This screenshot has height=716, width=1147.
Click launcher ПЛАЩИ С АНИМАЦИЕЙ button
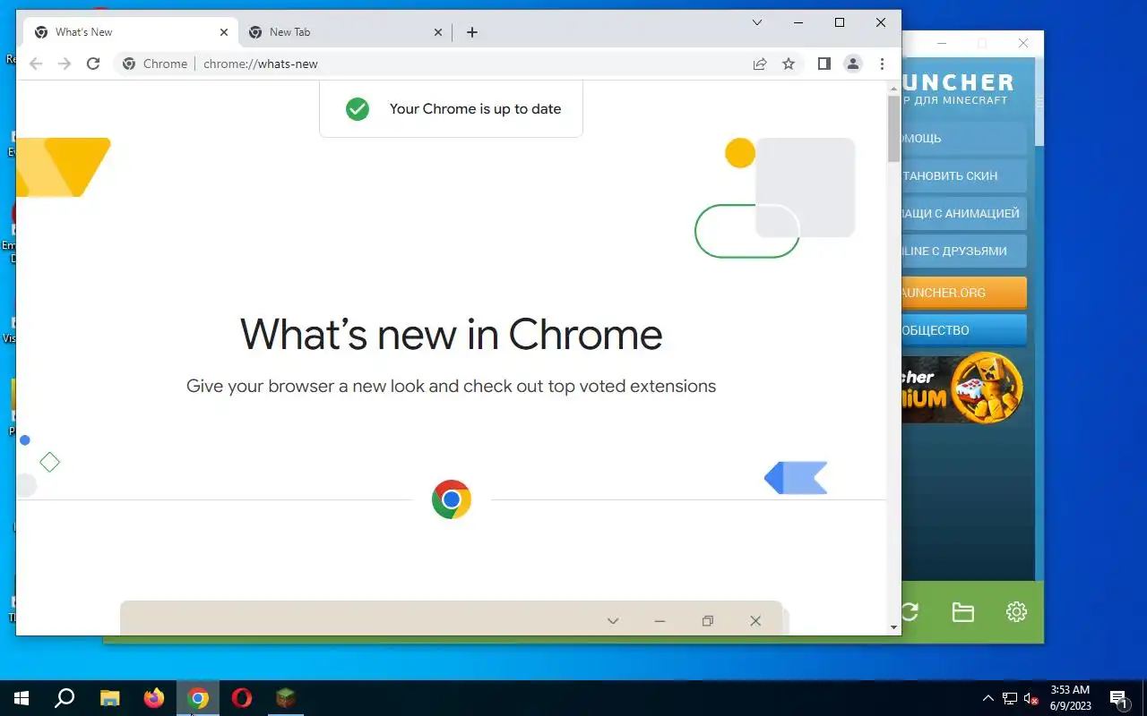[964, 214]
